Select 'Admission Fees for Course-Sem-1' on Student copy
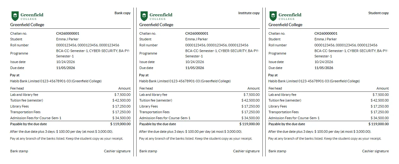Image resolution: width=399 pixels, height=164 pixels. point(294,118)
